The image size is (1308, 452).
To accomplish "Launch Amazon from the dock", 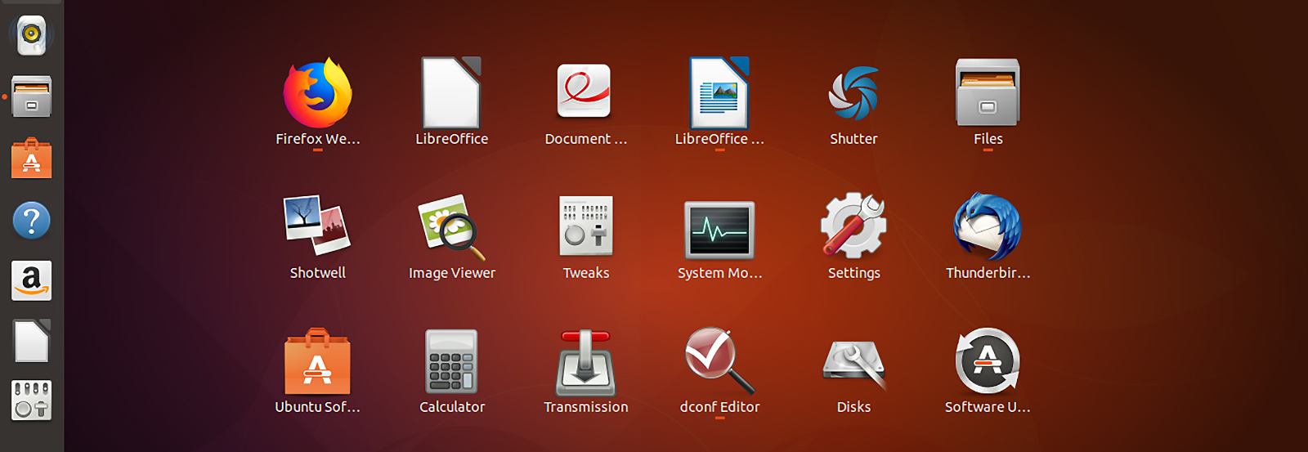I will click(32, 280).
